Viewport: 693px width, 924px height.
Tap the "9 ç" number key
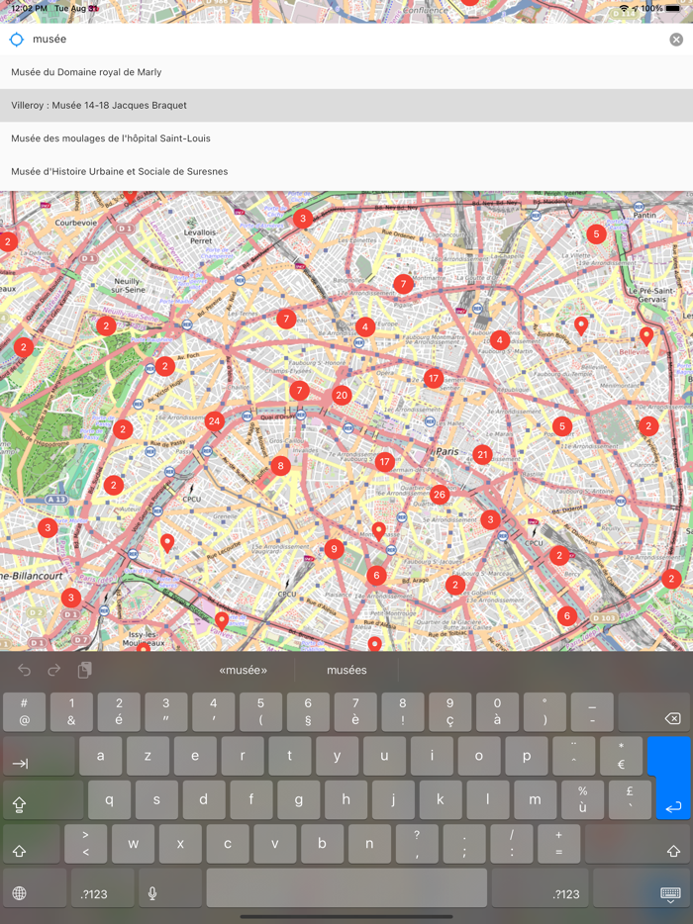point(450,712)
